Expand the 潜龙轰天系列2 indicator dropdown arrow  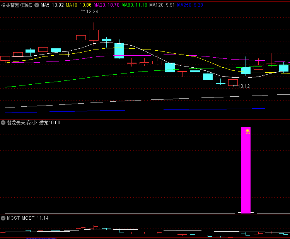point(3,123)
